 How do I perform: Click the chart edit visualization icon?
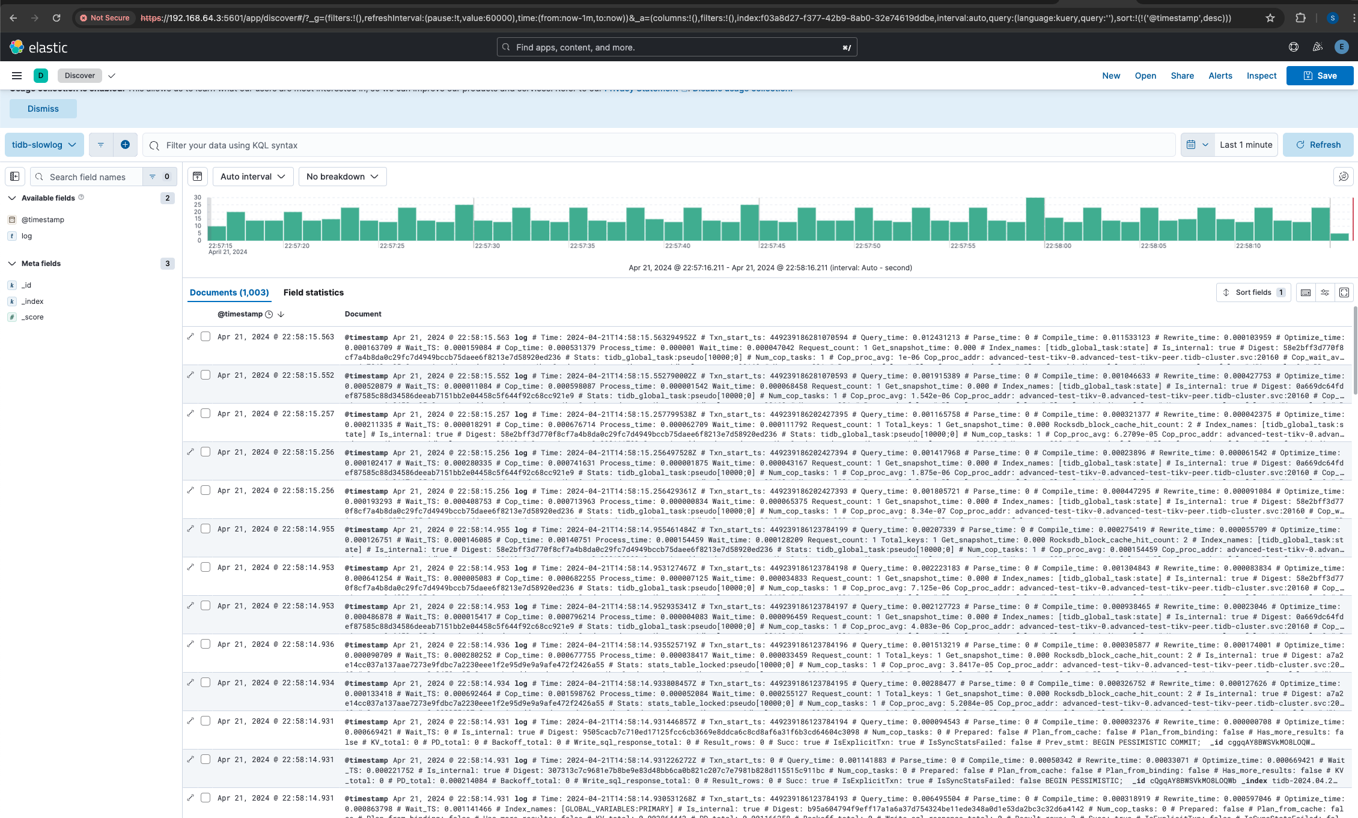1344,177
